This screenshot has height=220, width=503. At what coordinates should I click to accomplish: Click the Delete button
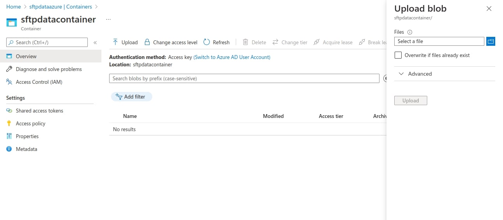[x=254, y=42]
